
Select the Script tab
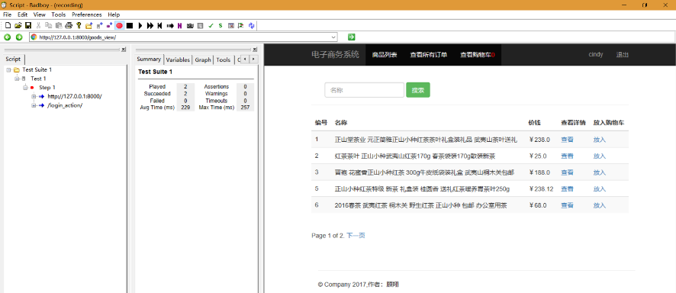(13, 60)
